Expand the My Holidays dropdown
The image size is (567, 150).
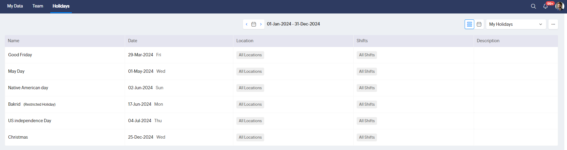click(516, 24)
